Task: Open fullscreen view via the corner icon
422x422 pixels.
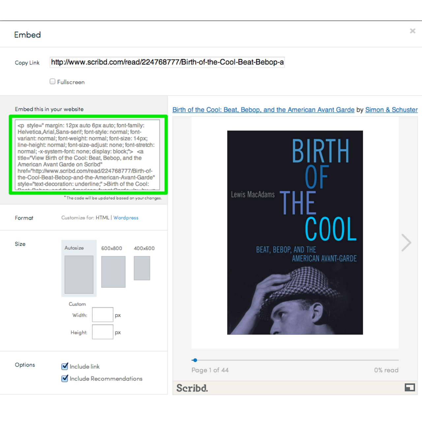Action: tap(410, 388)
